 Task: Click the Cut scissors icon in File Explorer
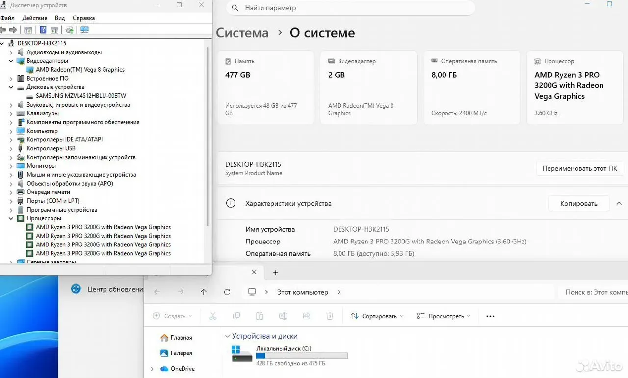tap(213, 316)
